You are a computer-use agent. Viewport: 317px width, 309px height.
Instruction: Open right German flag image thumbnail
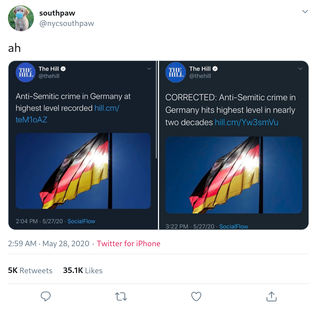click(234, 175)
